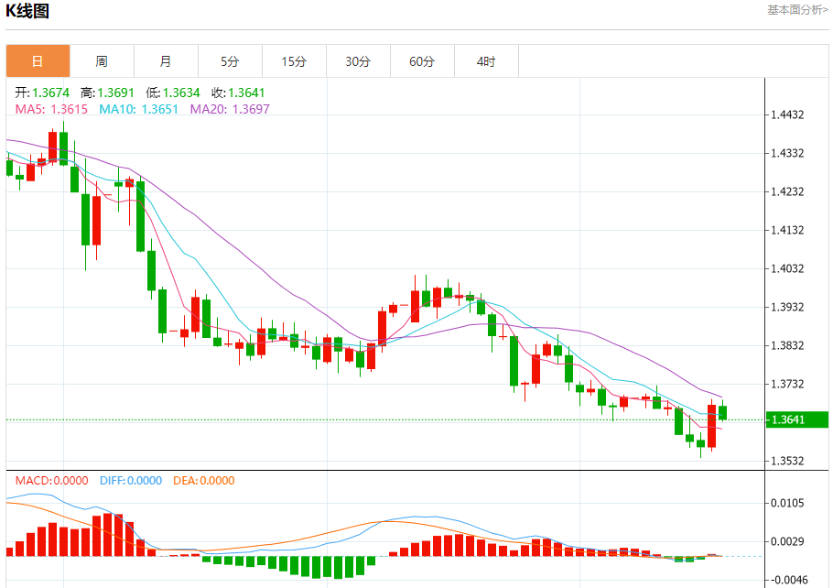Click the last green candlestick near 1.3641
The image size is (833, 588).
pos(723,411)
